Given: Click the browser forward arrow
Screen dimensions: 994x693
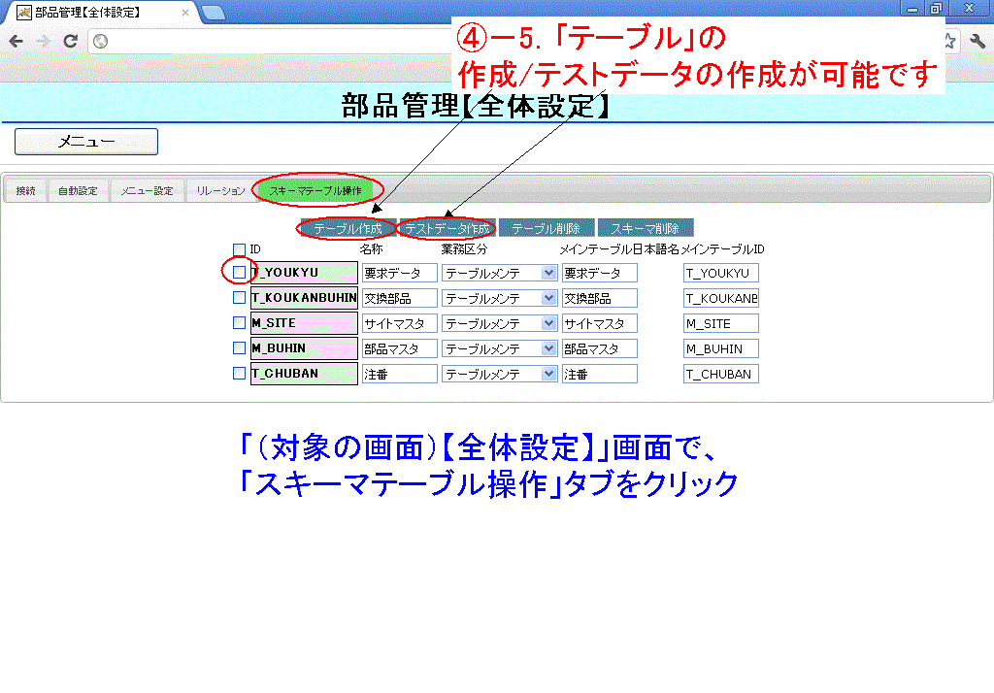Looking at the screenshot, I should coord(43,42).
